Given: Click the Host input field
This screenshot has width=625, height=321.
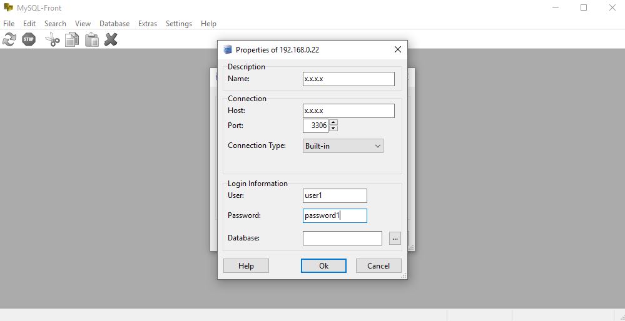Looking at the screenshot, I should coord(348,111).
